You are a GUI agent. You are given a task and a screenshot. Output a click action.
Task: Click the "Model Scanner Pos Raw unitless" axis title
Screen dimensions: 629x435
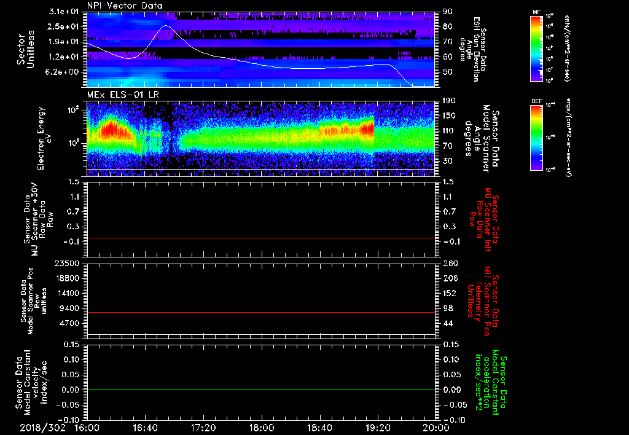coord(34,301)
